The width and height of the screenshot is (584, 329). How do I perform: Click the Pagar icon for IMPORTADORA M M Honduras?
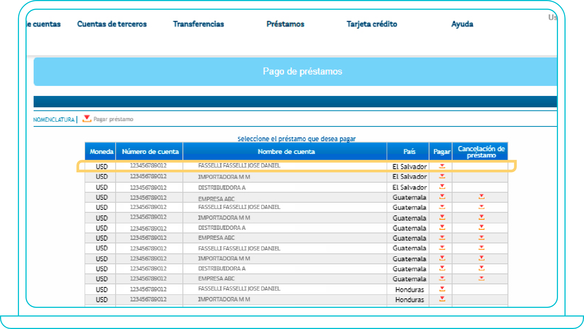click(442, 299)
